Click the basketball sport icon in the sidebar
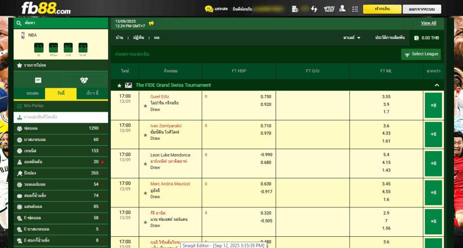The image size is (463, 248). click(19, 140)
